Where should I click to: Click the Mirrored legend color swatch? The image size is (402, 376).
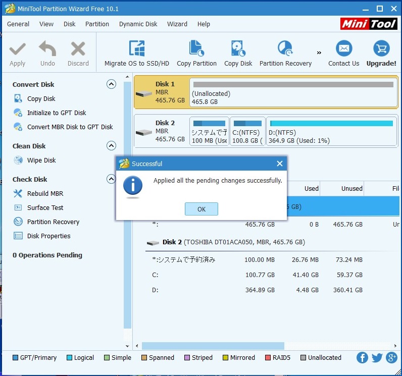[x=225, y=357]
